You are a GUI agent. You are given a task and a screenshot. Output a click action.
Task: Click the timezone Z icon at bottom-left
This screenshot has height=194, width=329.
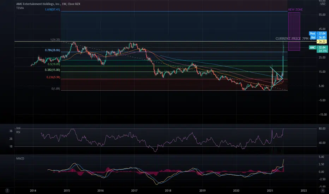coord(7,190)
